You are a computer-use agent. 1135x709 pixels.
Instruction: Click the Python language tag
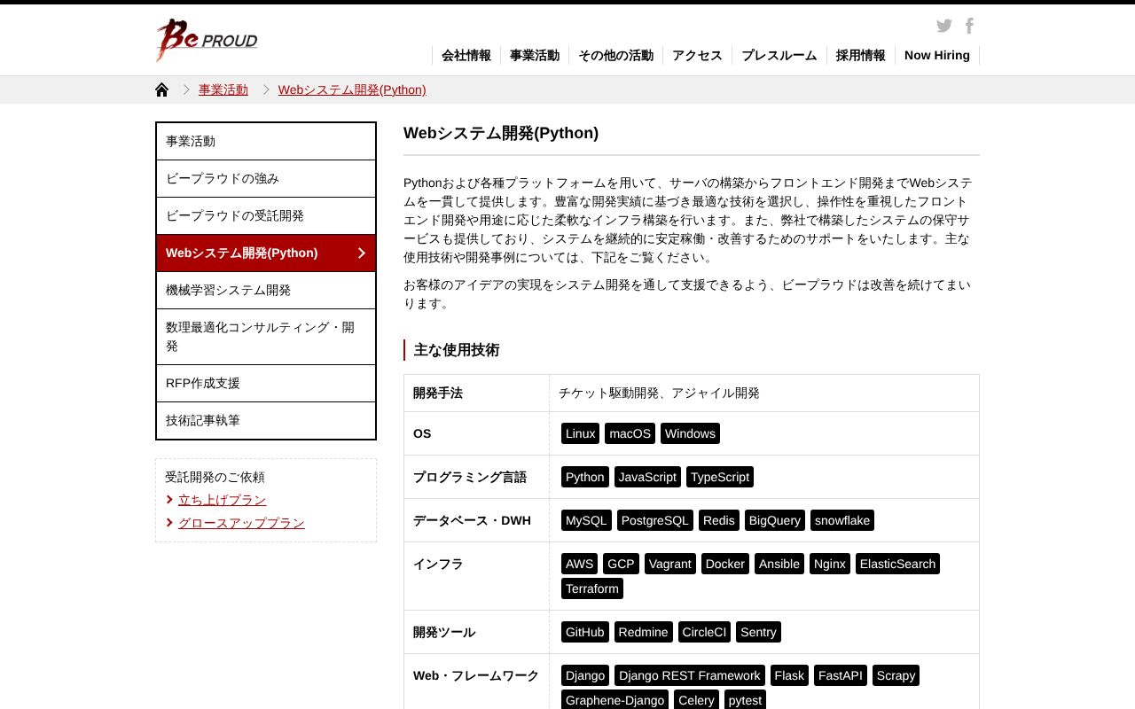(x=585, y=477)
